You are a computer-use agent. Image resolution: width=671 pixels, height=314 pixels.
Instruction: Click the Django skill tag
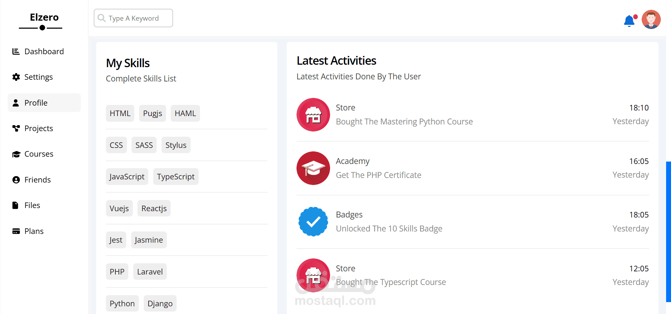pyautogui.click(x=160, y=304)
